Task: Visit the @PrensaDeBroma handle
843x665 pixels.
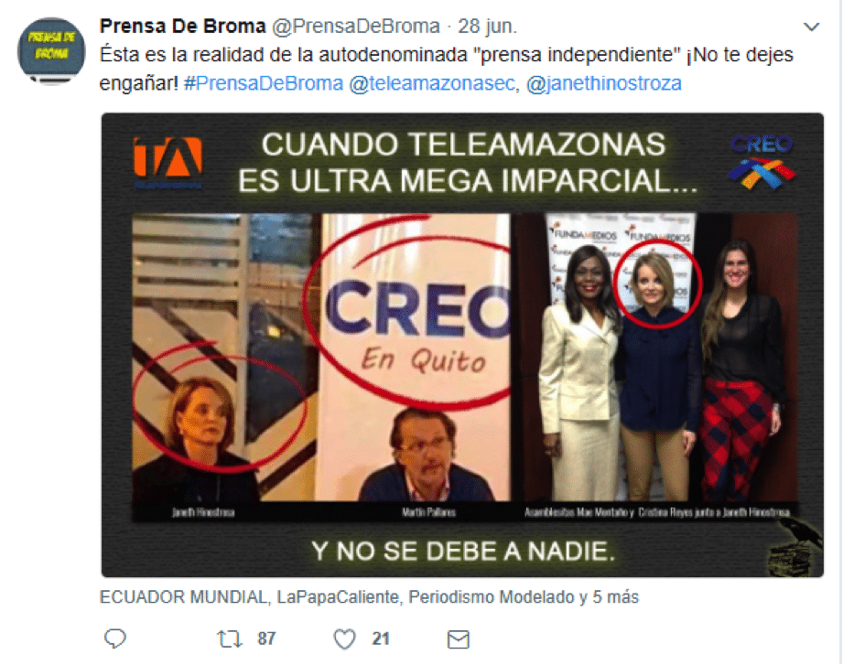Action: tap(356, 26)
